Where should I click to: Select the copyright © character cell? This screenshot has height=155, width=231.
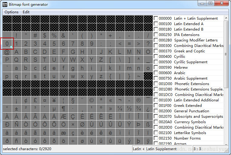(x=92, y=100)
